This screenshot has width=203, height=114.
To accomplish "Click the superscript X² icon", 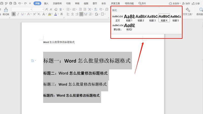I will pyautogui.click(x=34, y=14).
